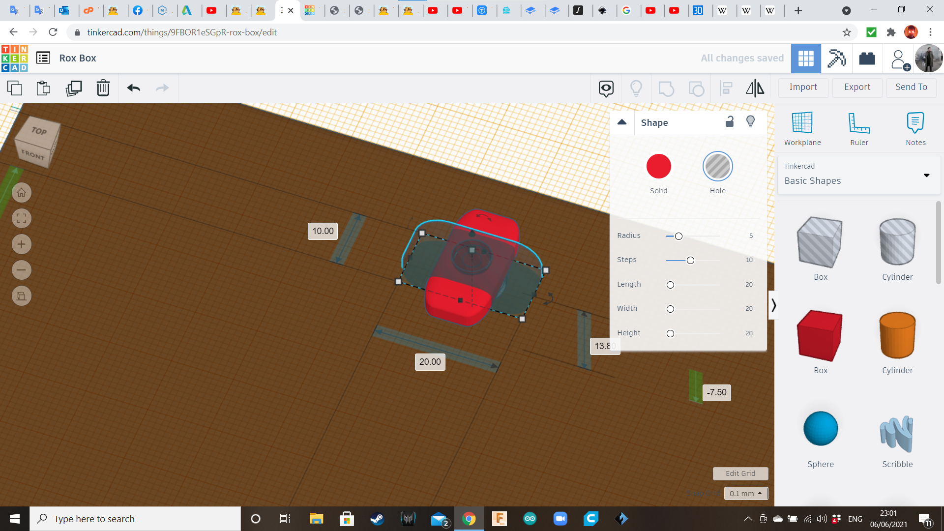Click the Send To button
Image resolution: width=944 pixels, height=531 pixels.
(x=911, y=87)
